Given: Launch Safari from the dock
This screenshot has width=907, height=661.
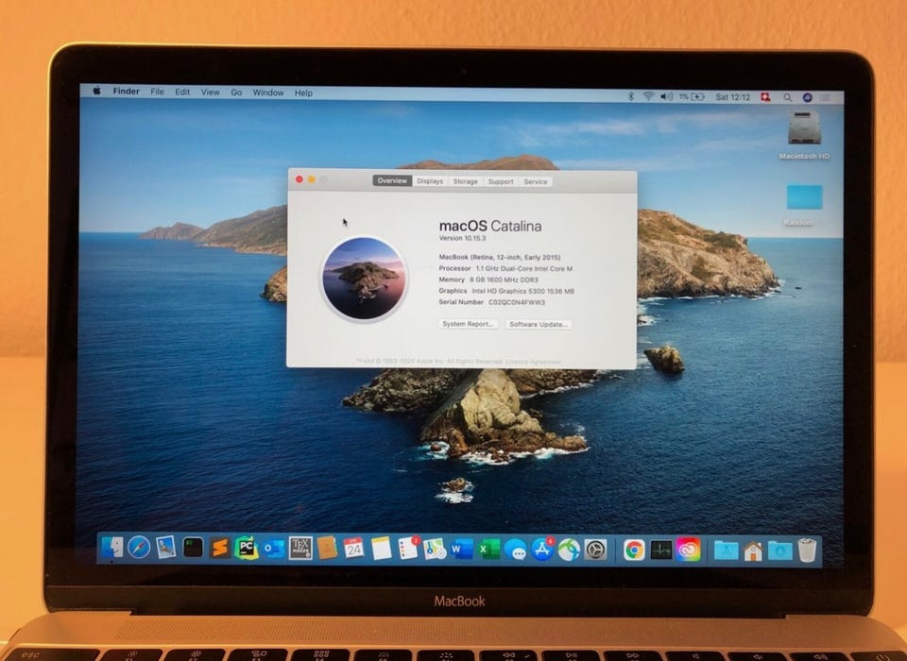Looking at the screenshot, I should pos(139,547).
